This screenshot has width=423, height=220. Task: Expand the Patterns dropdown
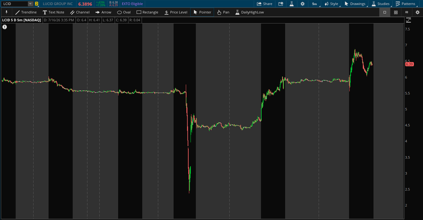[x=406, y=4]
